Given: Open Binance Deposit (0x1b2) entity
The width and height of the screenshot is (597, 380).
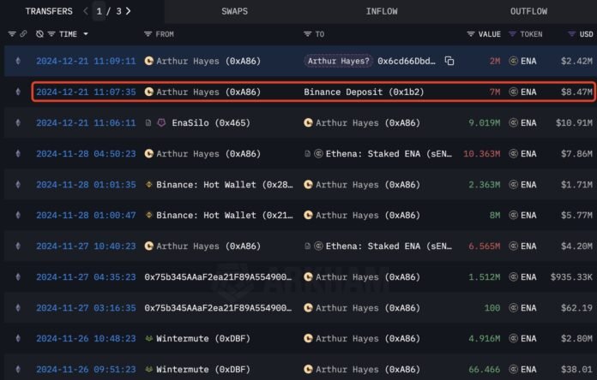Looking at the screenshot, I should tap(364, 92).
